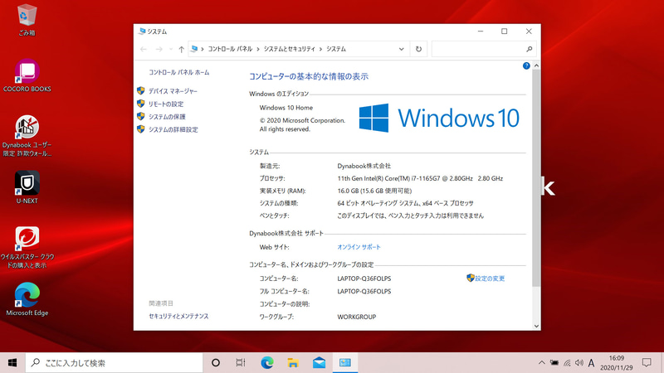Click the システムとセキュリティ breadcrumb
664x373 pixels.
coord(290,49)
